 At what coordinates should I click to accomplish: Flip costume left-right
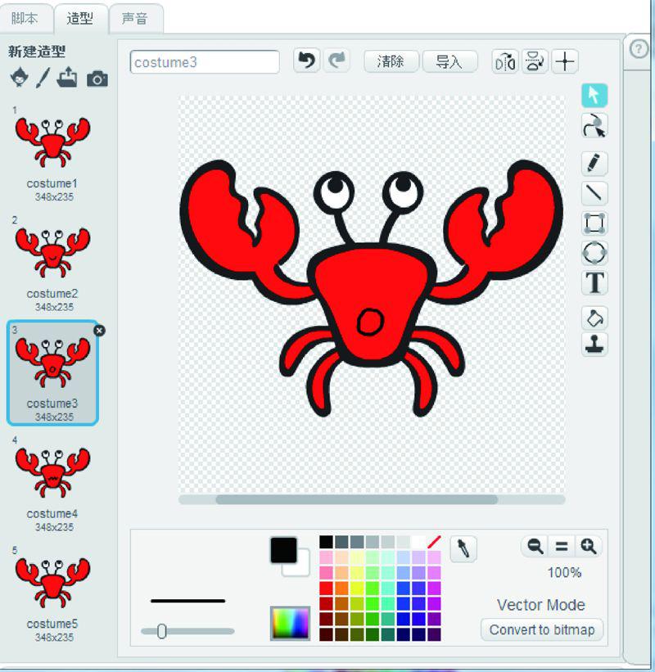(x=505, y=61)
